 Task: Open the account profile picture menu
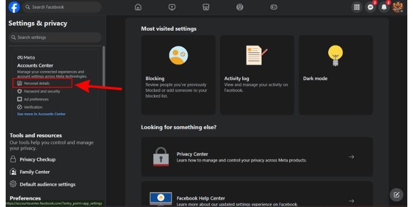(x=398, y=7)
